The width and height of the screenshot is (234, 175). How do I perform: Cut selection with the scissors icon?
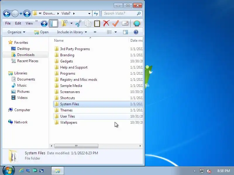(78, 24)
